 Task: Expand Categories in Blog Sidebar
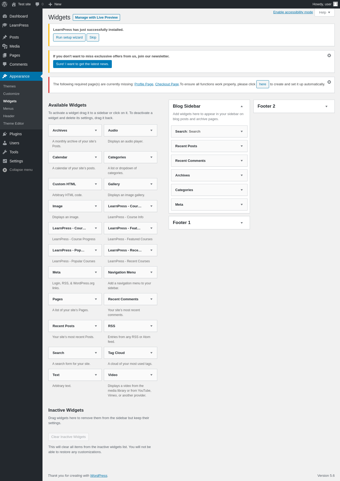[x=242, y=190]
